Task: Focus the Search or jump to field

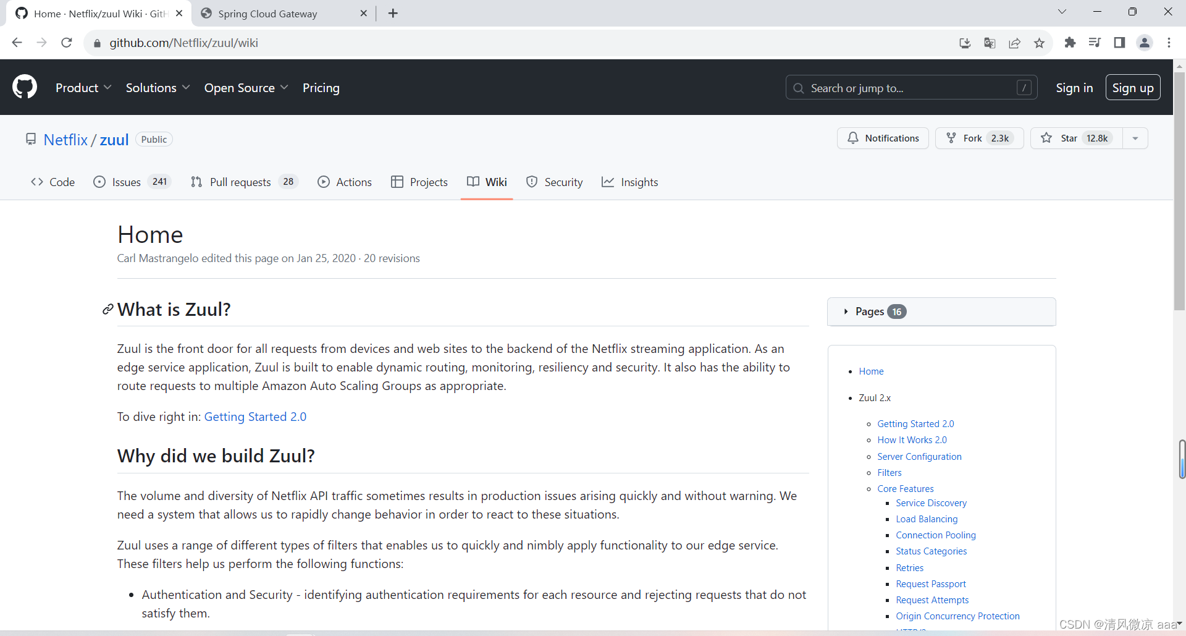Action: tap(911, 88)
